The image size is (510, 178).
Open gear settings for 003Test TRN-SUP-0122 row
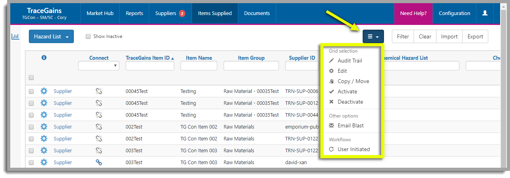click(44, 150)
